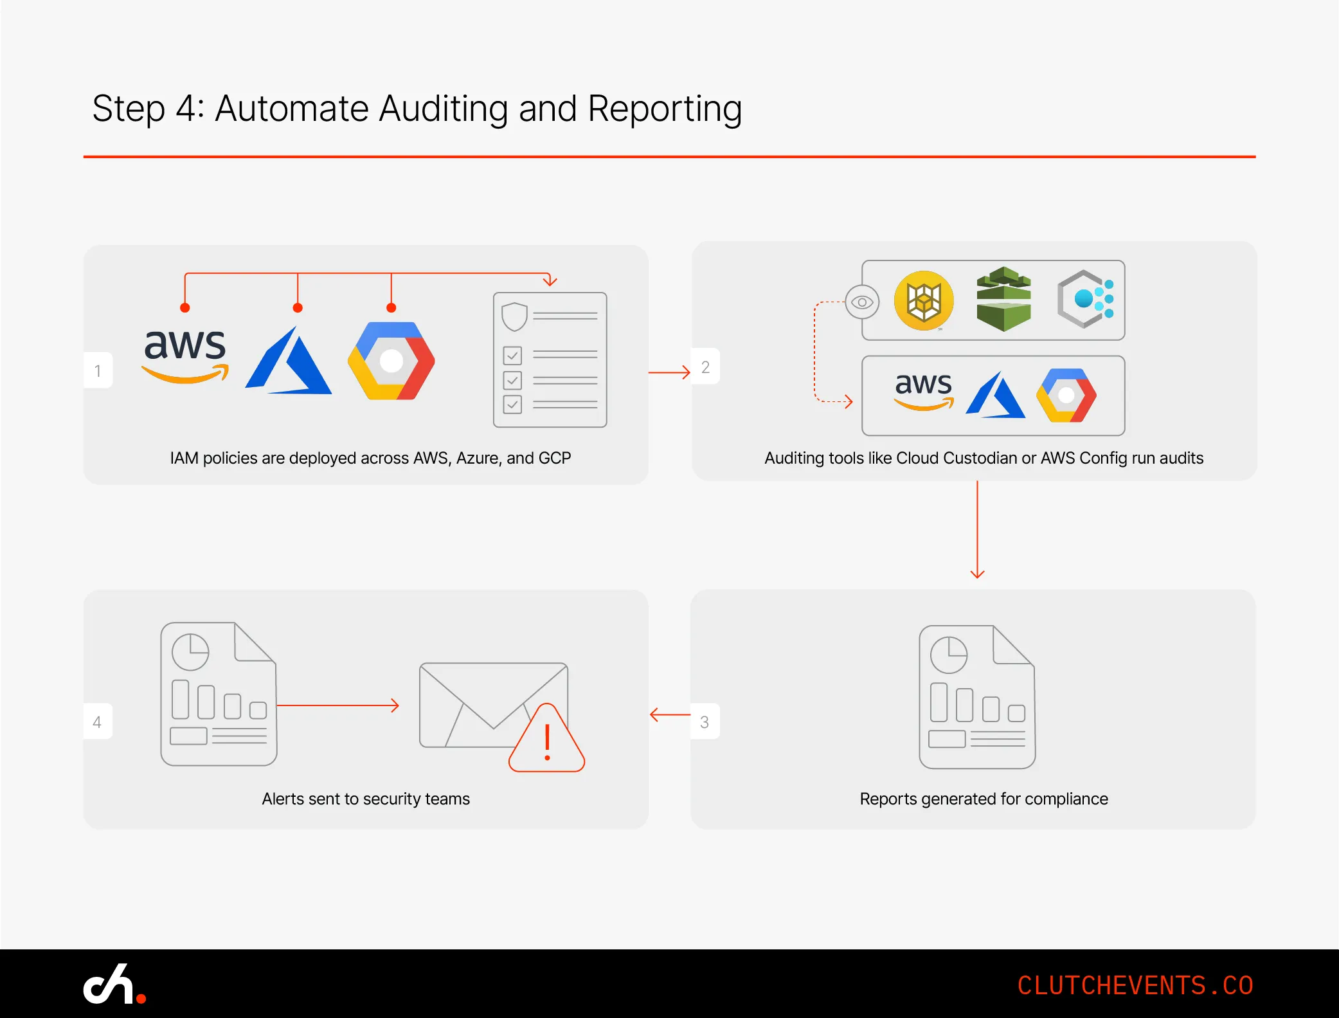
Task: Click the 'Step 4: Automate Auditing and Reporting' title
Action: [417, 109]
